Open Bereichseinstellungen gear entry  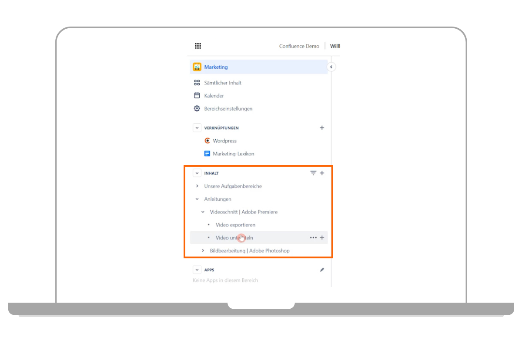pyautogui.click(x=228, y=109)
